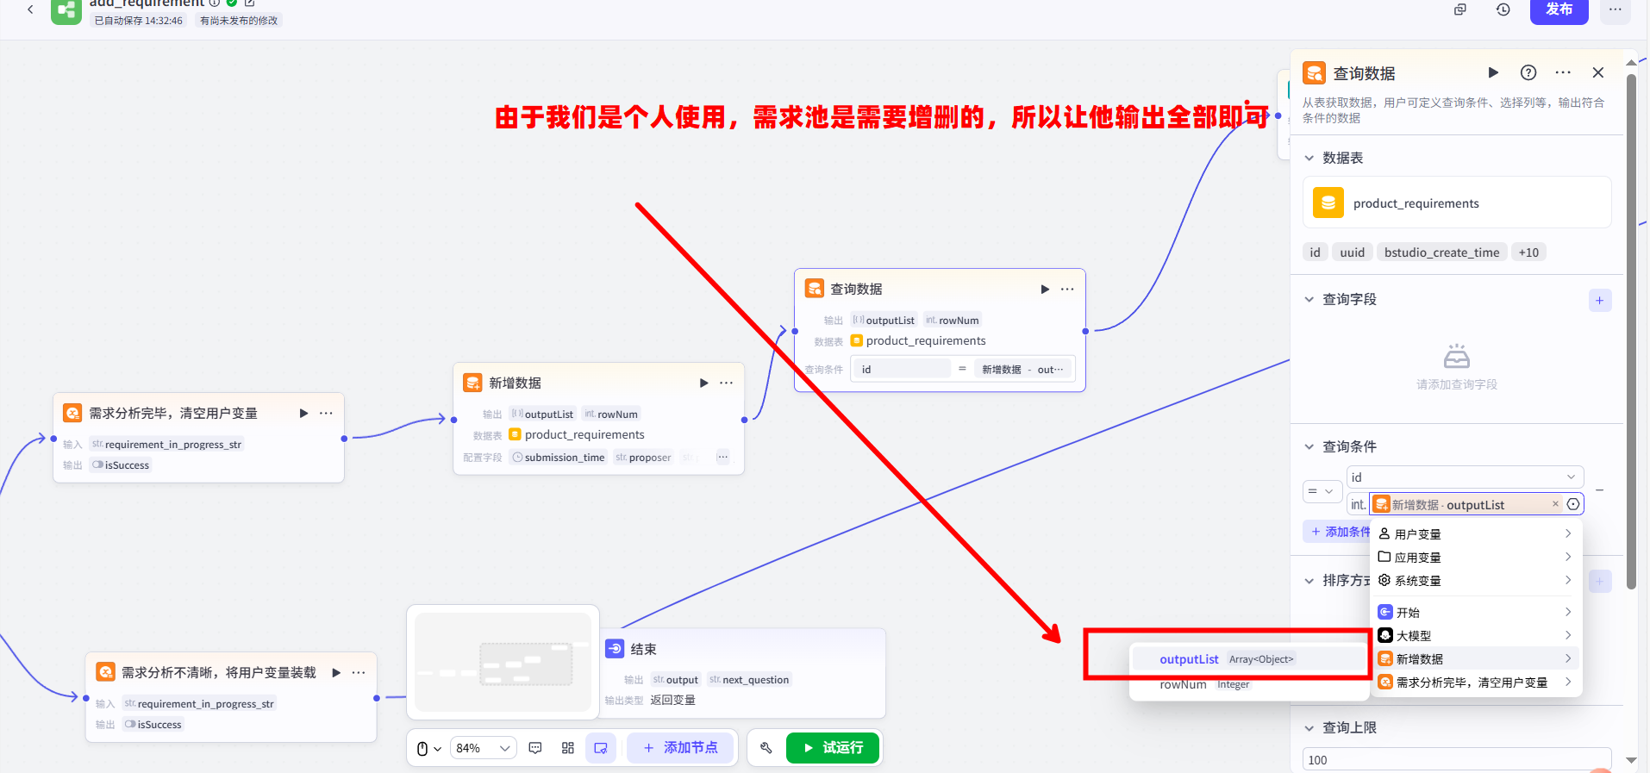Viewport: 1650px width, 773px height.
Task: Click the grid layout icon in bottom toolbar
Action: pos(567,748)
